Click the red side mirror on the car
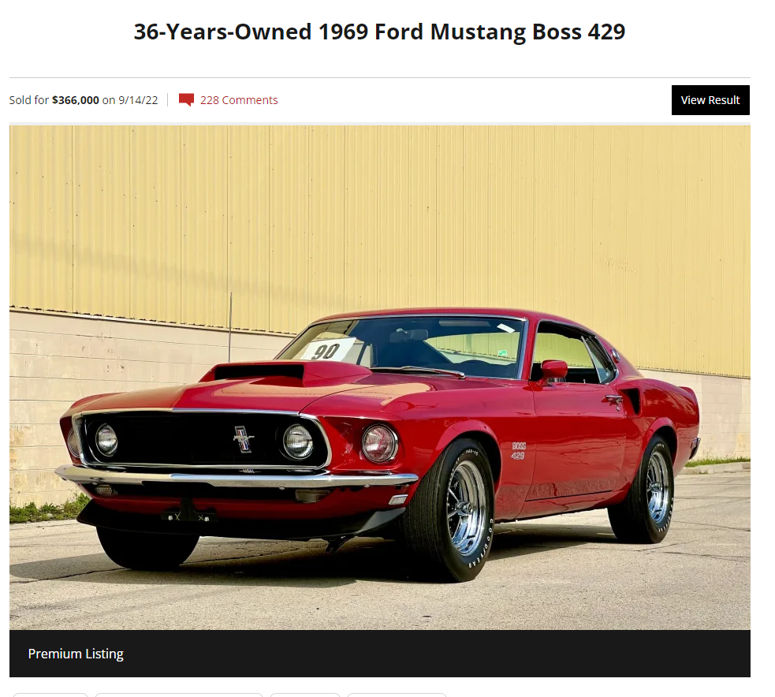 [x=554, y=371]
